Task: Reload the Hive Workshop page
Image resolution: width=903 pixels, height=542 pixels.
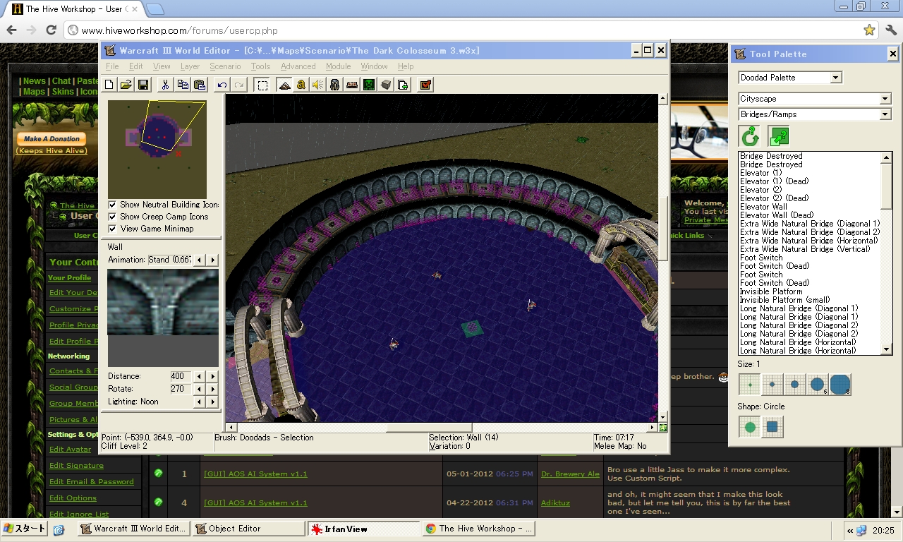Action: coord(51,30)
